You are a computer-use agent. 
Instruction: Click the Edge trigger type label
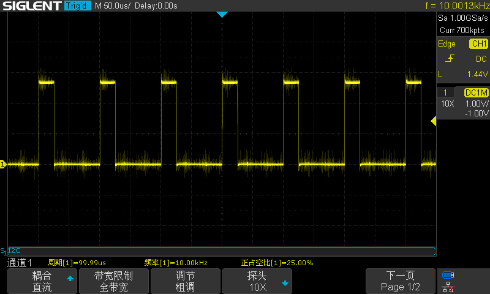[447, 44]
